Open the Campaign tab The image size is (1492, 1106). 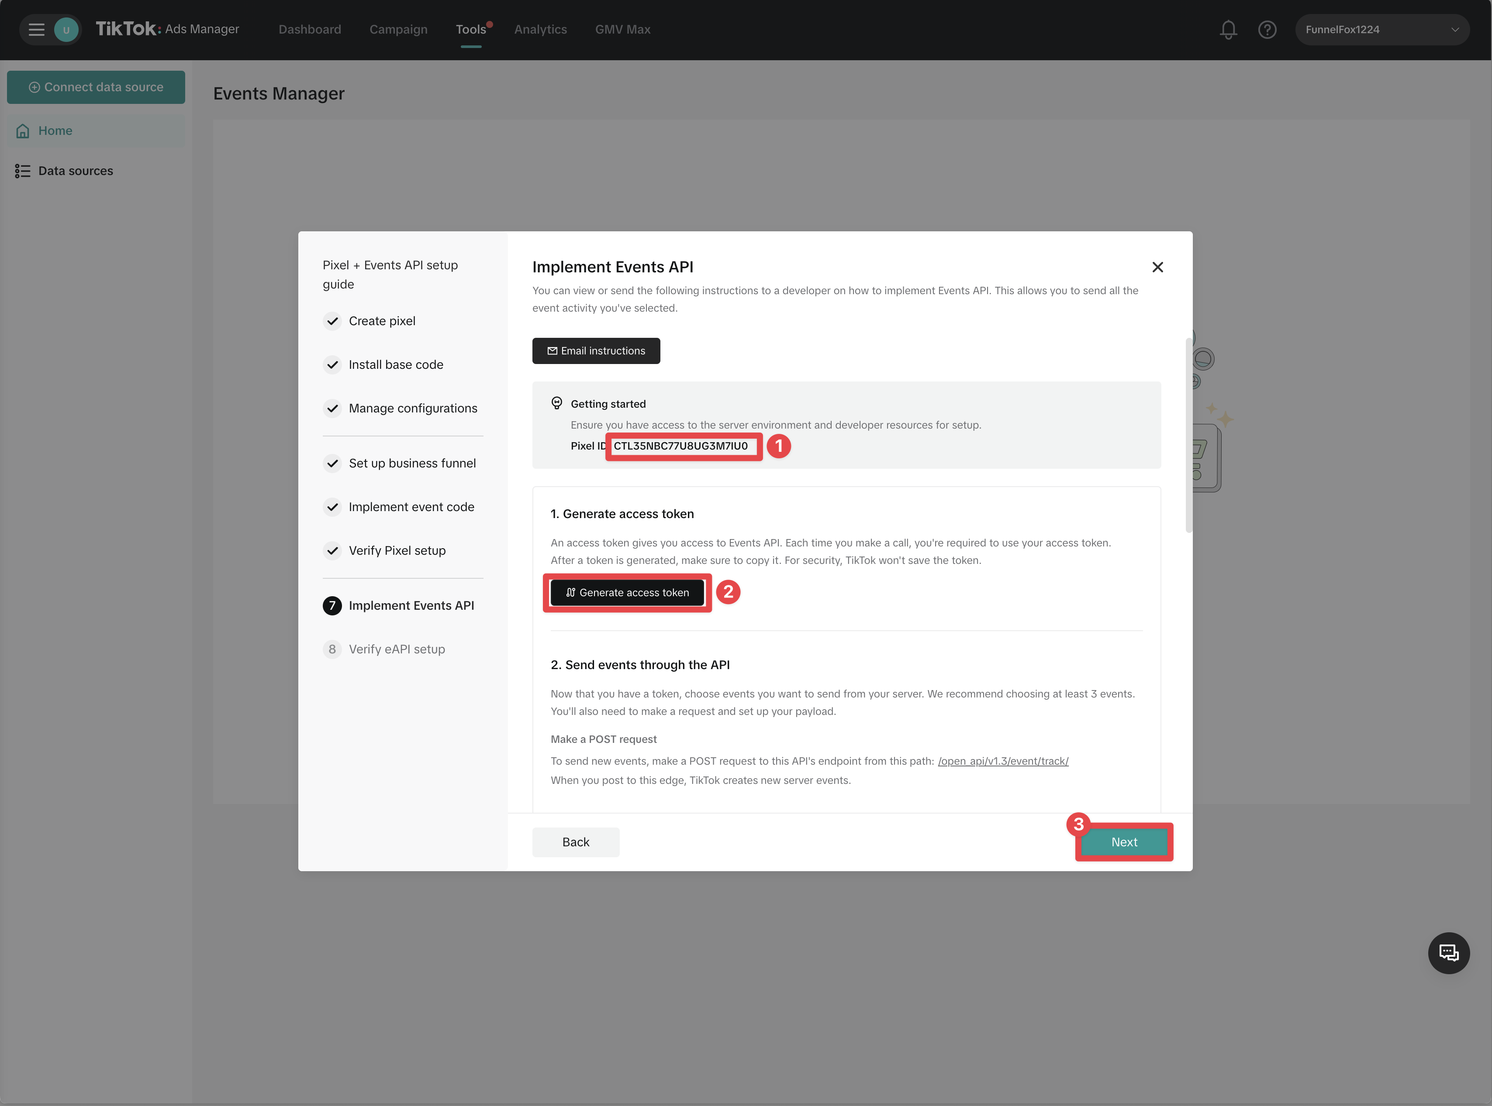point(398,29)
